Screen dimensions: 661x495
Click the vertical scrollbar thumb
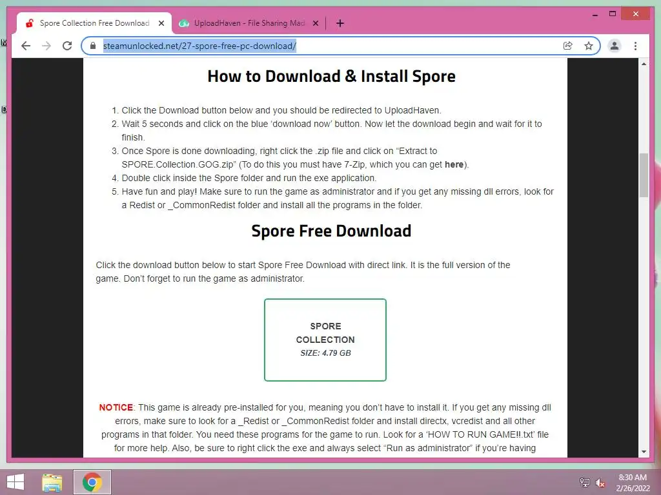point(644,175)
